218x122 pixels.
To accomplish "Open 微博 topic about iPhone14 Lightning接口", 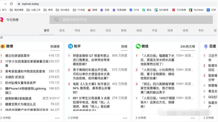I will point(26,91).
